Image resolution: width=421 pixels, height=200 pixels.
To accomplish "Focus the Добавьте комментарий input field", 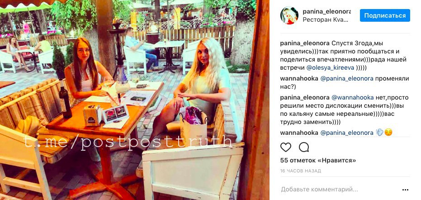I will [338, 190].
